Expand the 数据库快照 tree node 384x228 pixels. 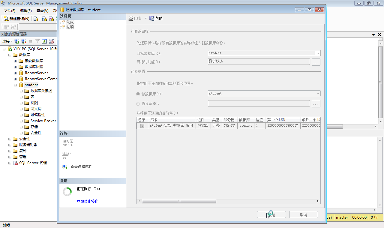(x=16, y=67)
